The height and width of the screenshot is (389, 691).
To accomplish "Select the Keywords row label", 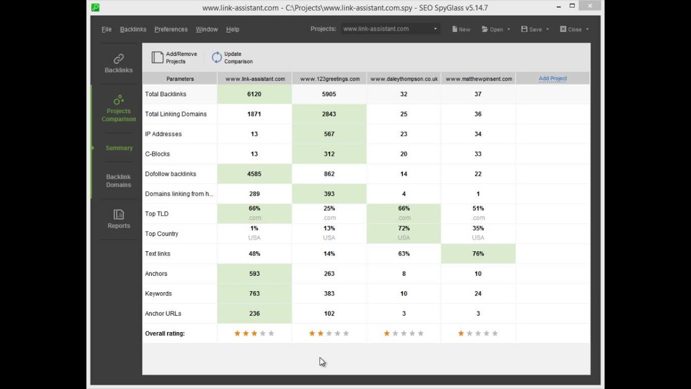I will point(158,294).
